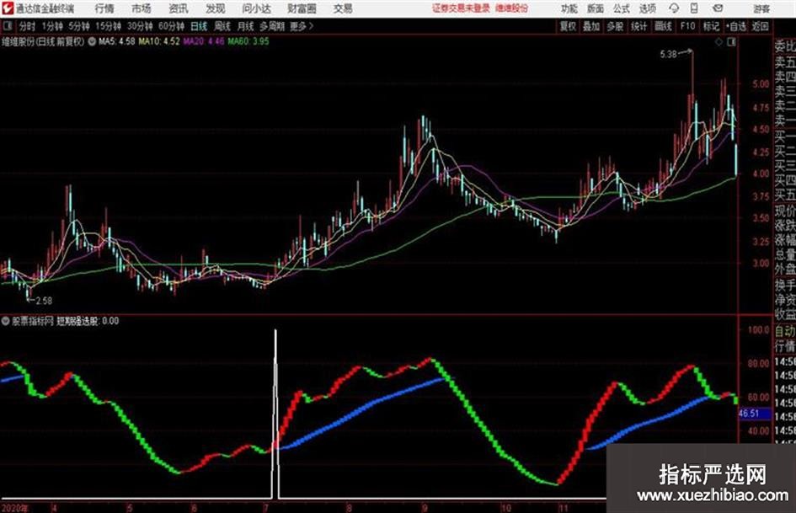Switch to the 30分钟 period tab
The width and height of the screenshot is (796, 513).
[x=140, y=26]
